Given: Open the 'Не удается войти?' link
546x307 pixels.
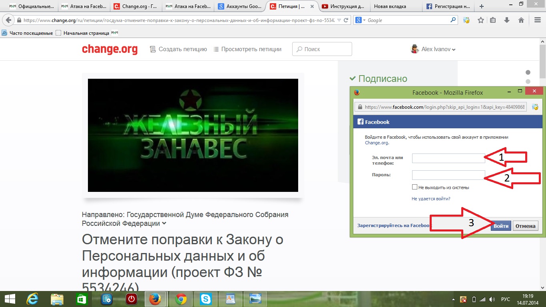Looking at the screenshot, I should click(431, 199).
